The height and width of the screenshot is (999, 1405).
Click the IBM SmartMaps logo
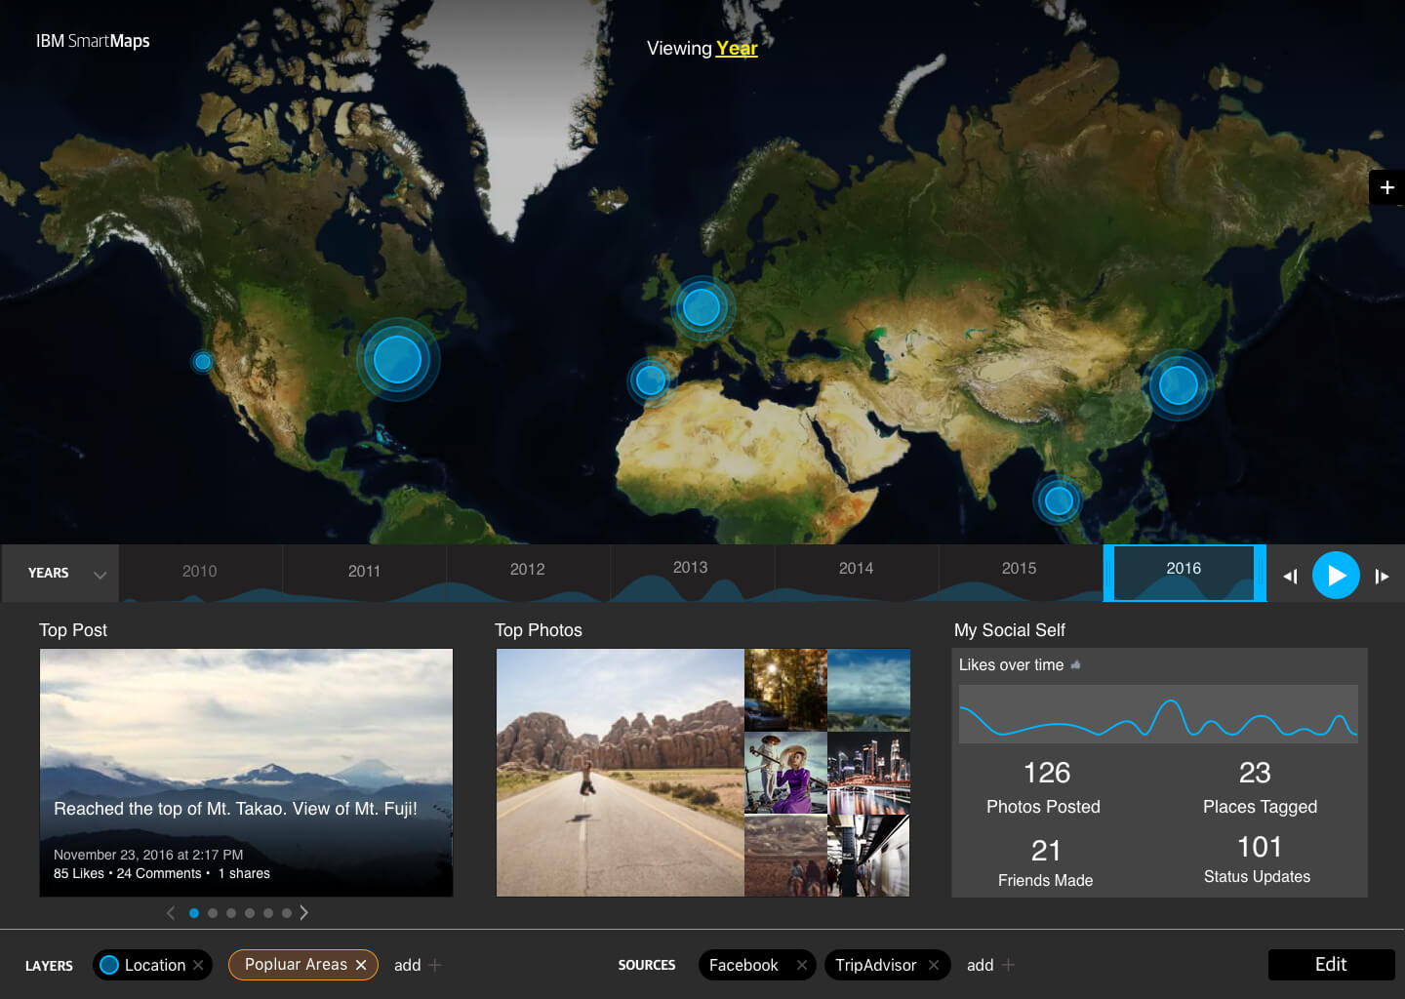coord(93,40)
